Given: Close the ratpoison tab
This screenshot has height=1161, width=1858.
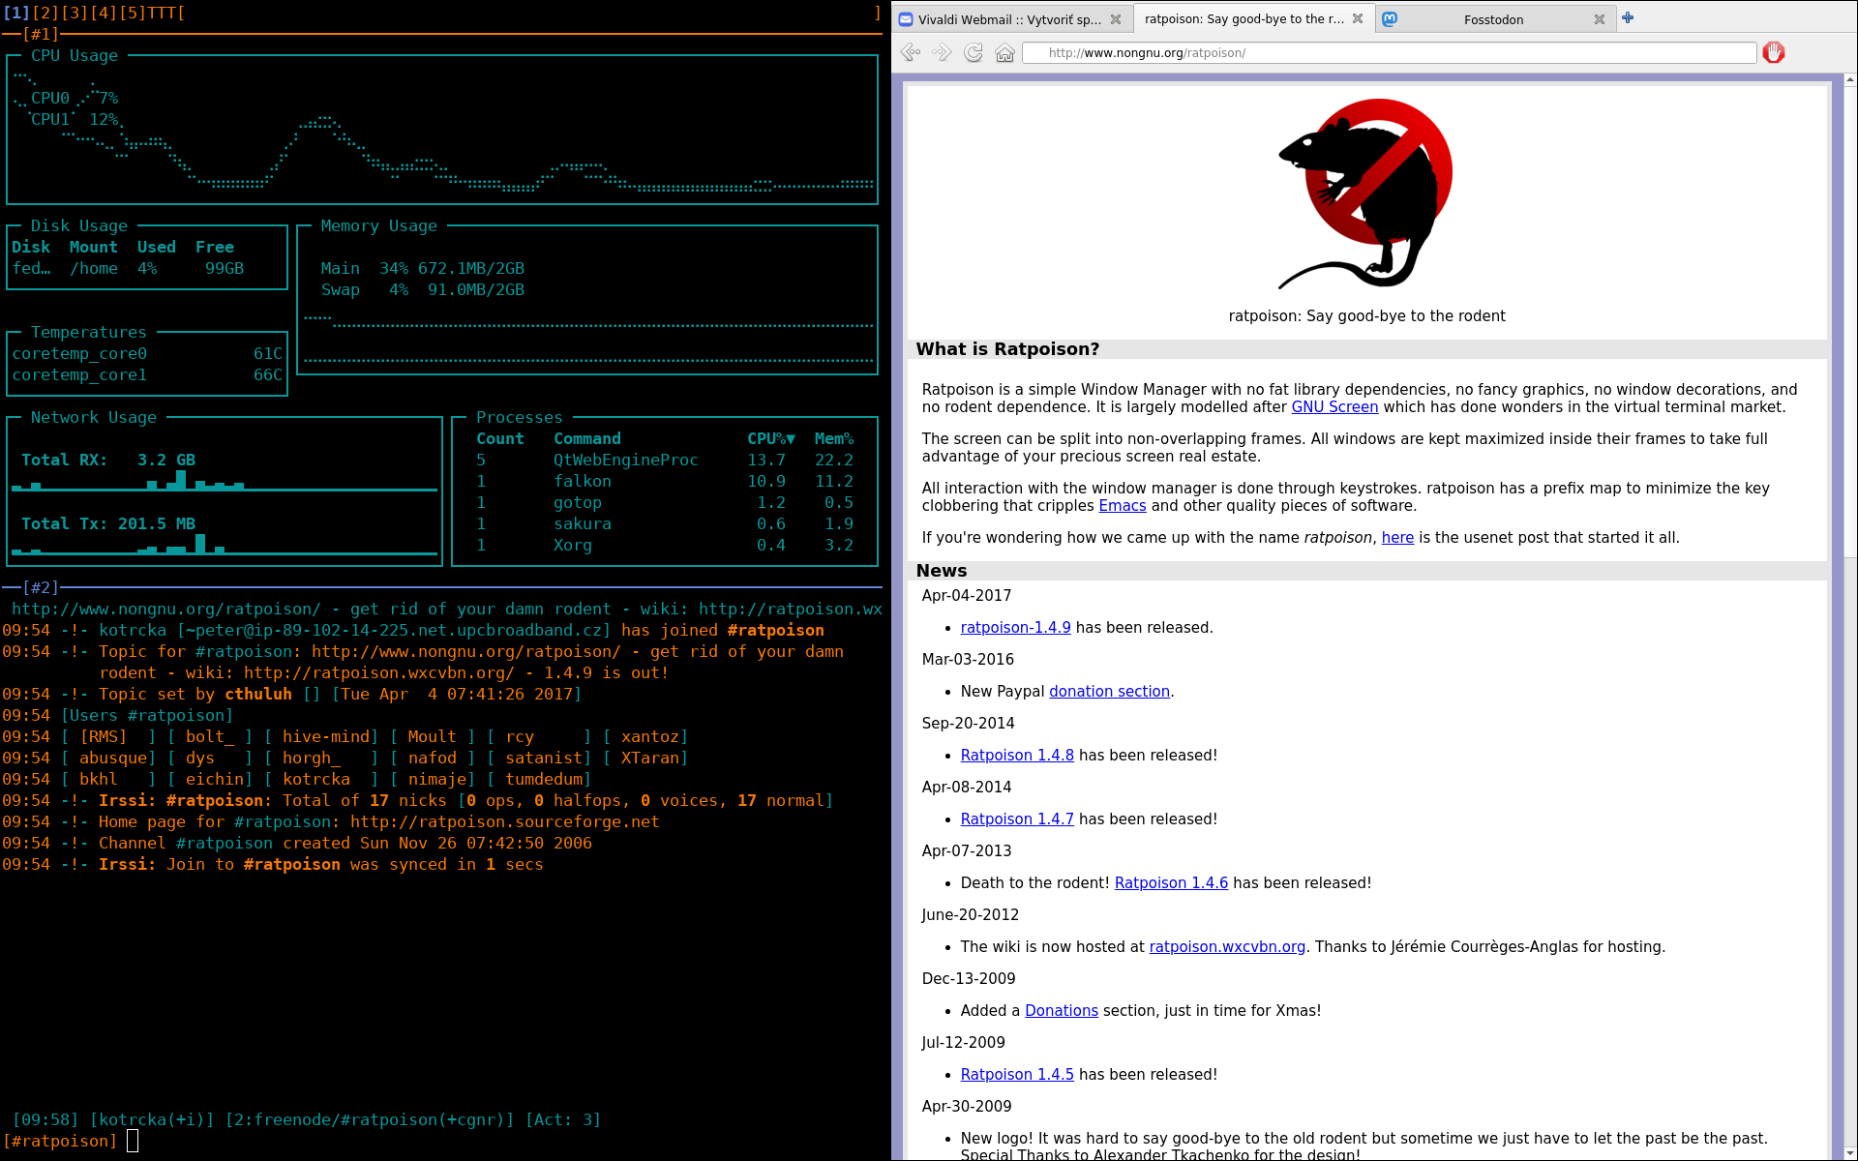Looking at the screenshot, I should 1358,19.
